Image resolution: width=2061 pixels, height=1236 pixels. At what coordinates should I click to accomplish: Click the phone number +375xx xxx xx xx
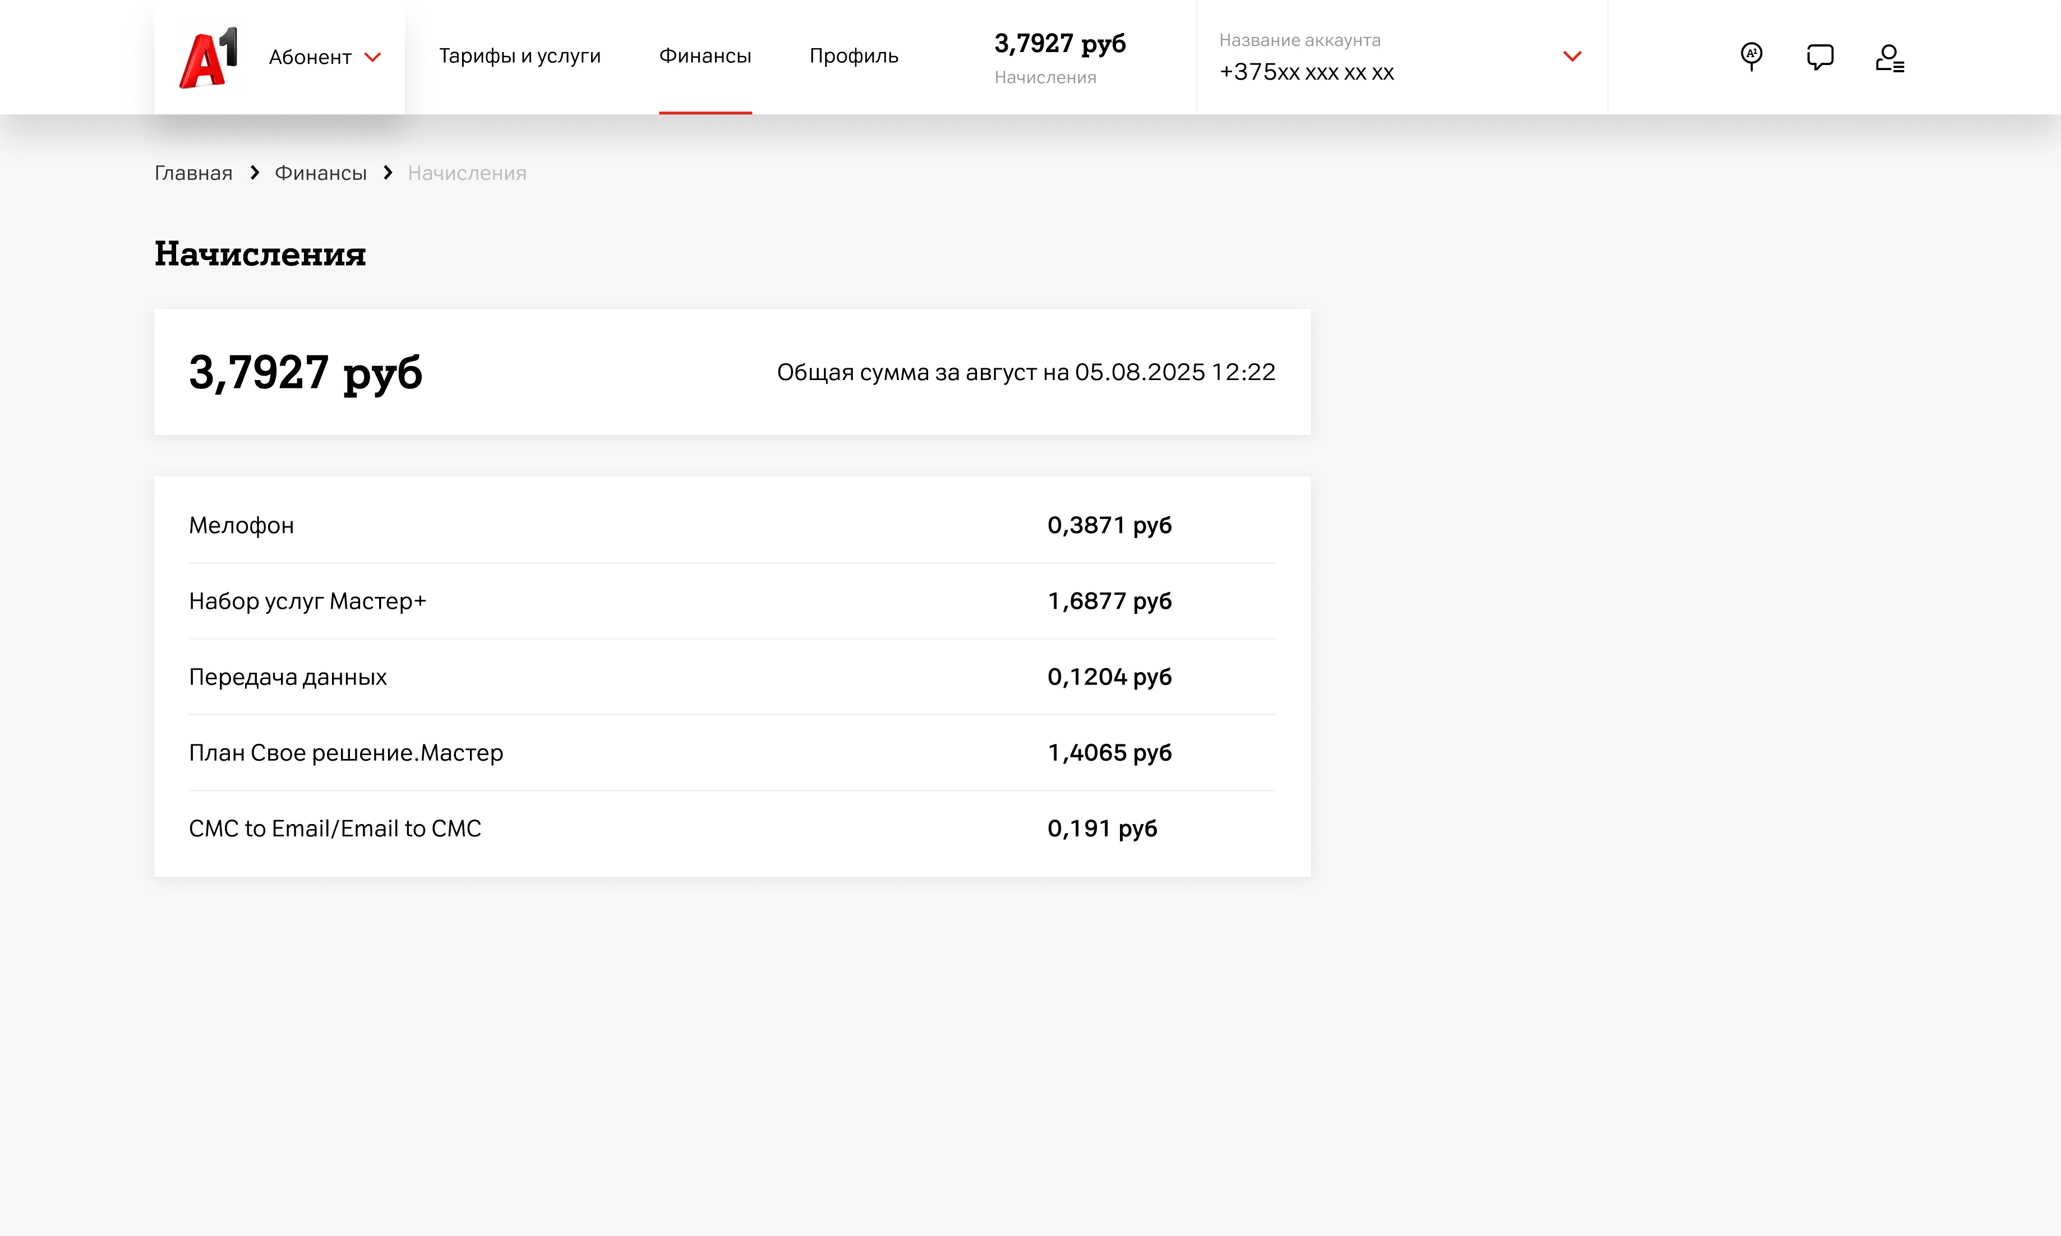click(x=1306, y=72)
